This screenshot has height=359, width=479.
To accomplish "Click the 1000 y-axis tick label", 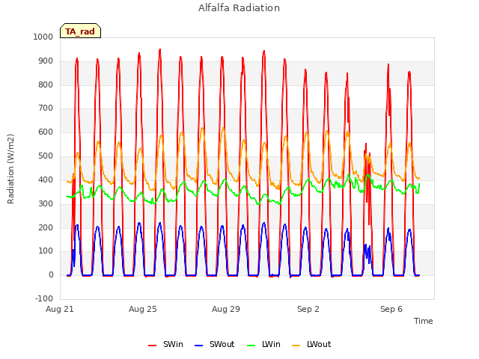I will pyautogui.click(x=43, y=37).
